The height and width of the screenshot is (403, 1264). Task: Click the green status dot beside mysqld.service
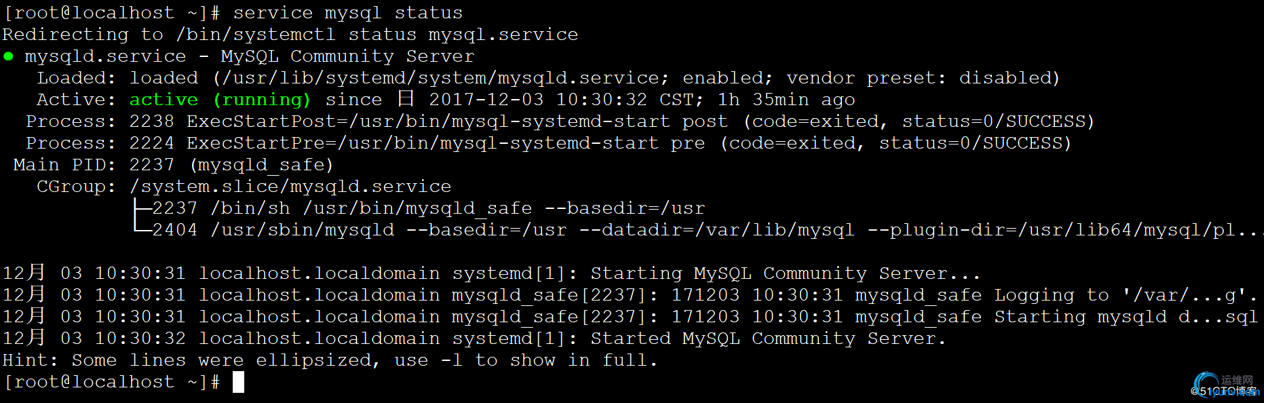pos(8,56)
